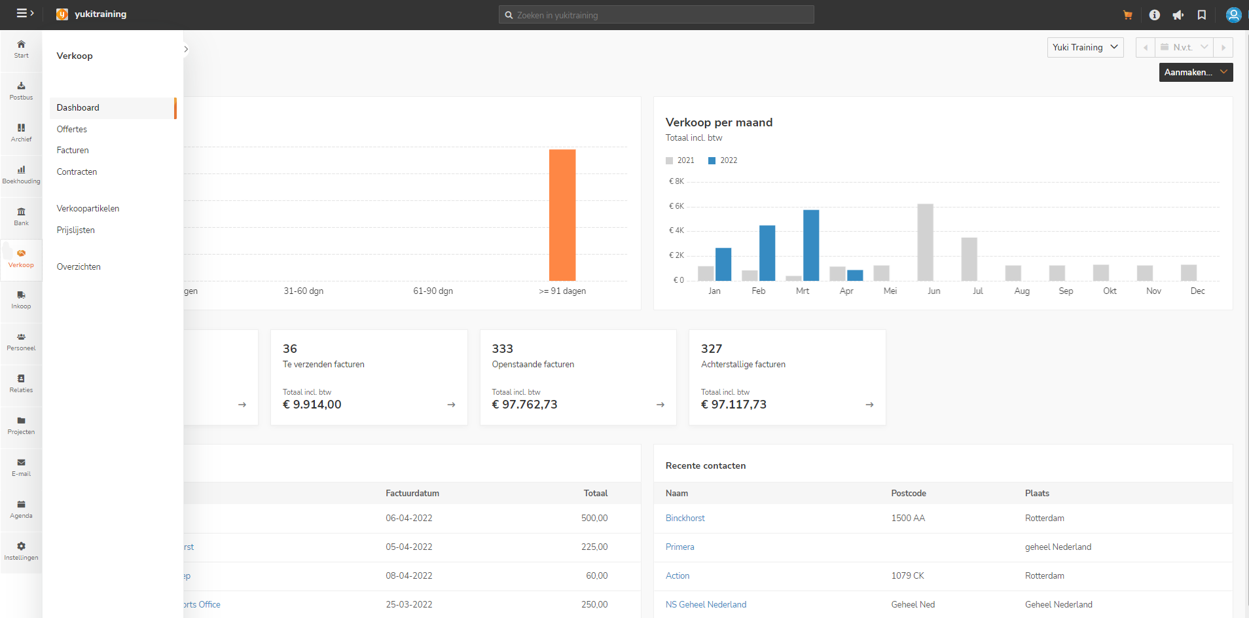
Task: Open the bookmark icon in top bar
Action: pos(1202,15)
